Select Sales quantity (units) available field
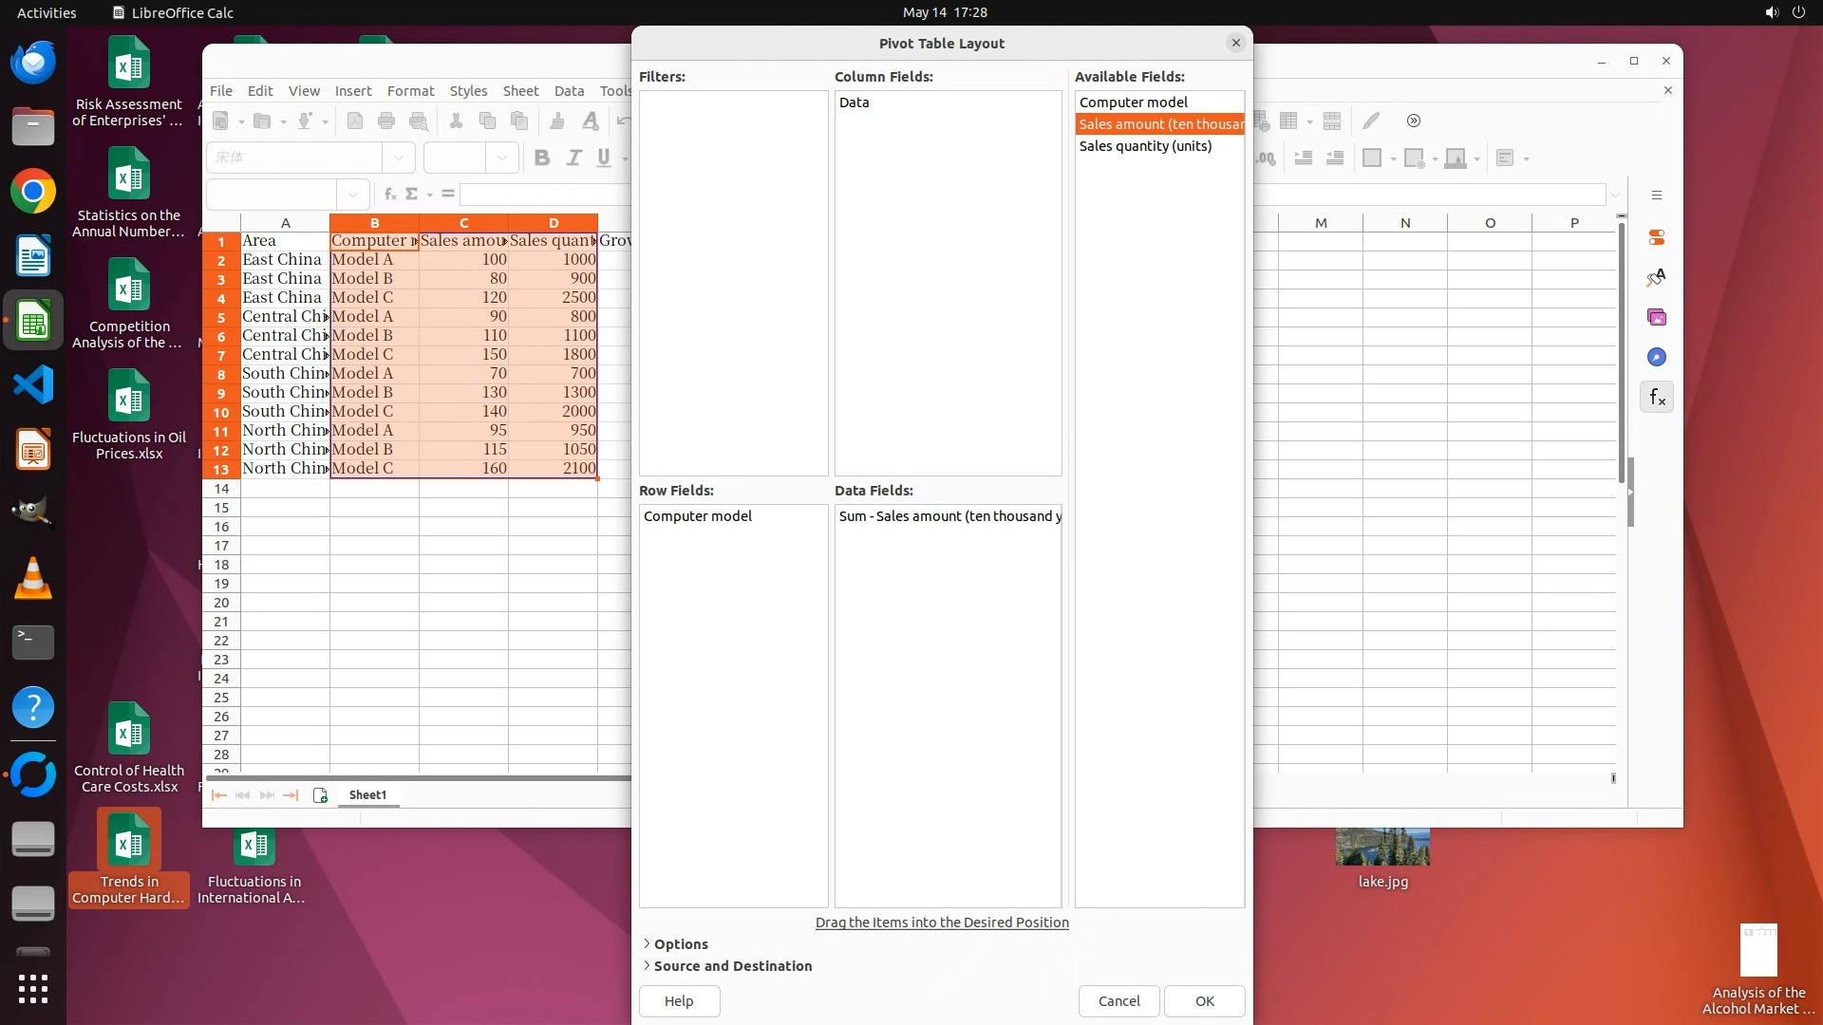Viewport: 1823px width, 1025px height. click(x=1145, y=146)
